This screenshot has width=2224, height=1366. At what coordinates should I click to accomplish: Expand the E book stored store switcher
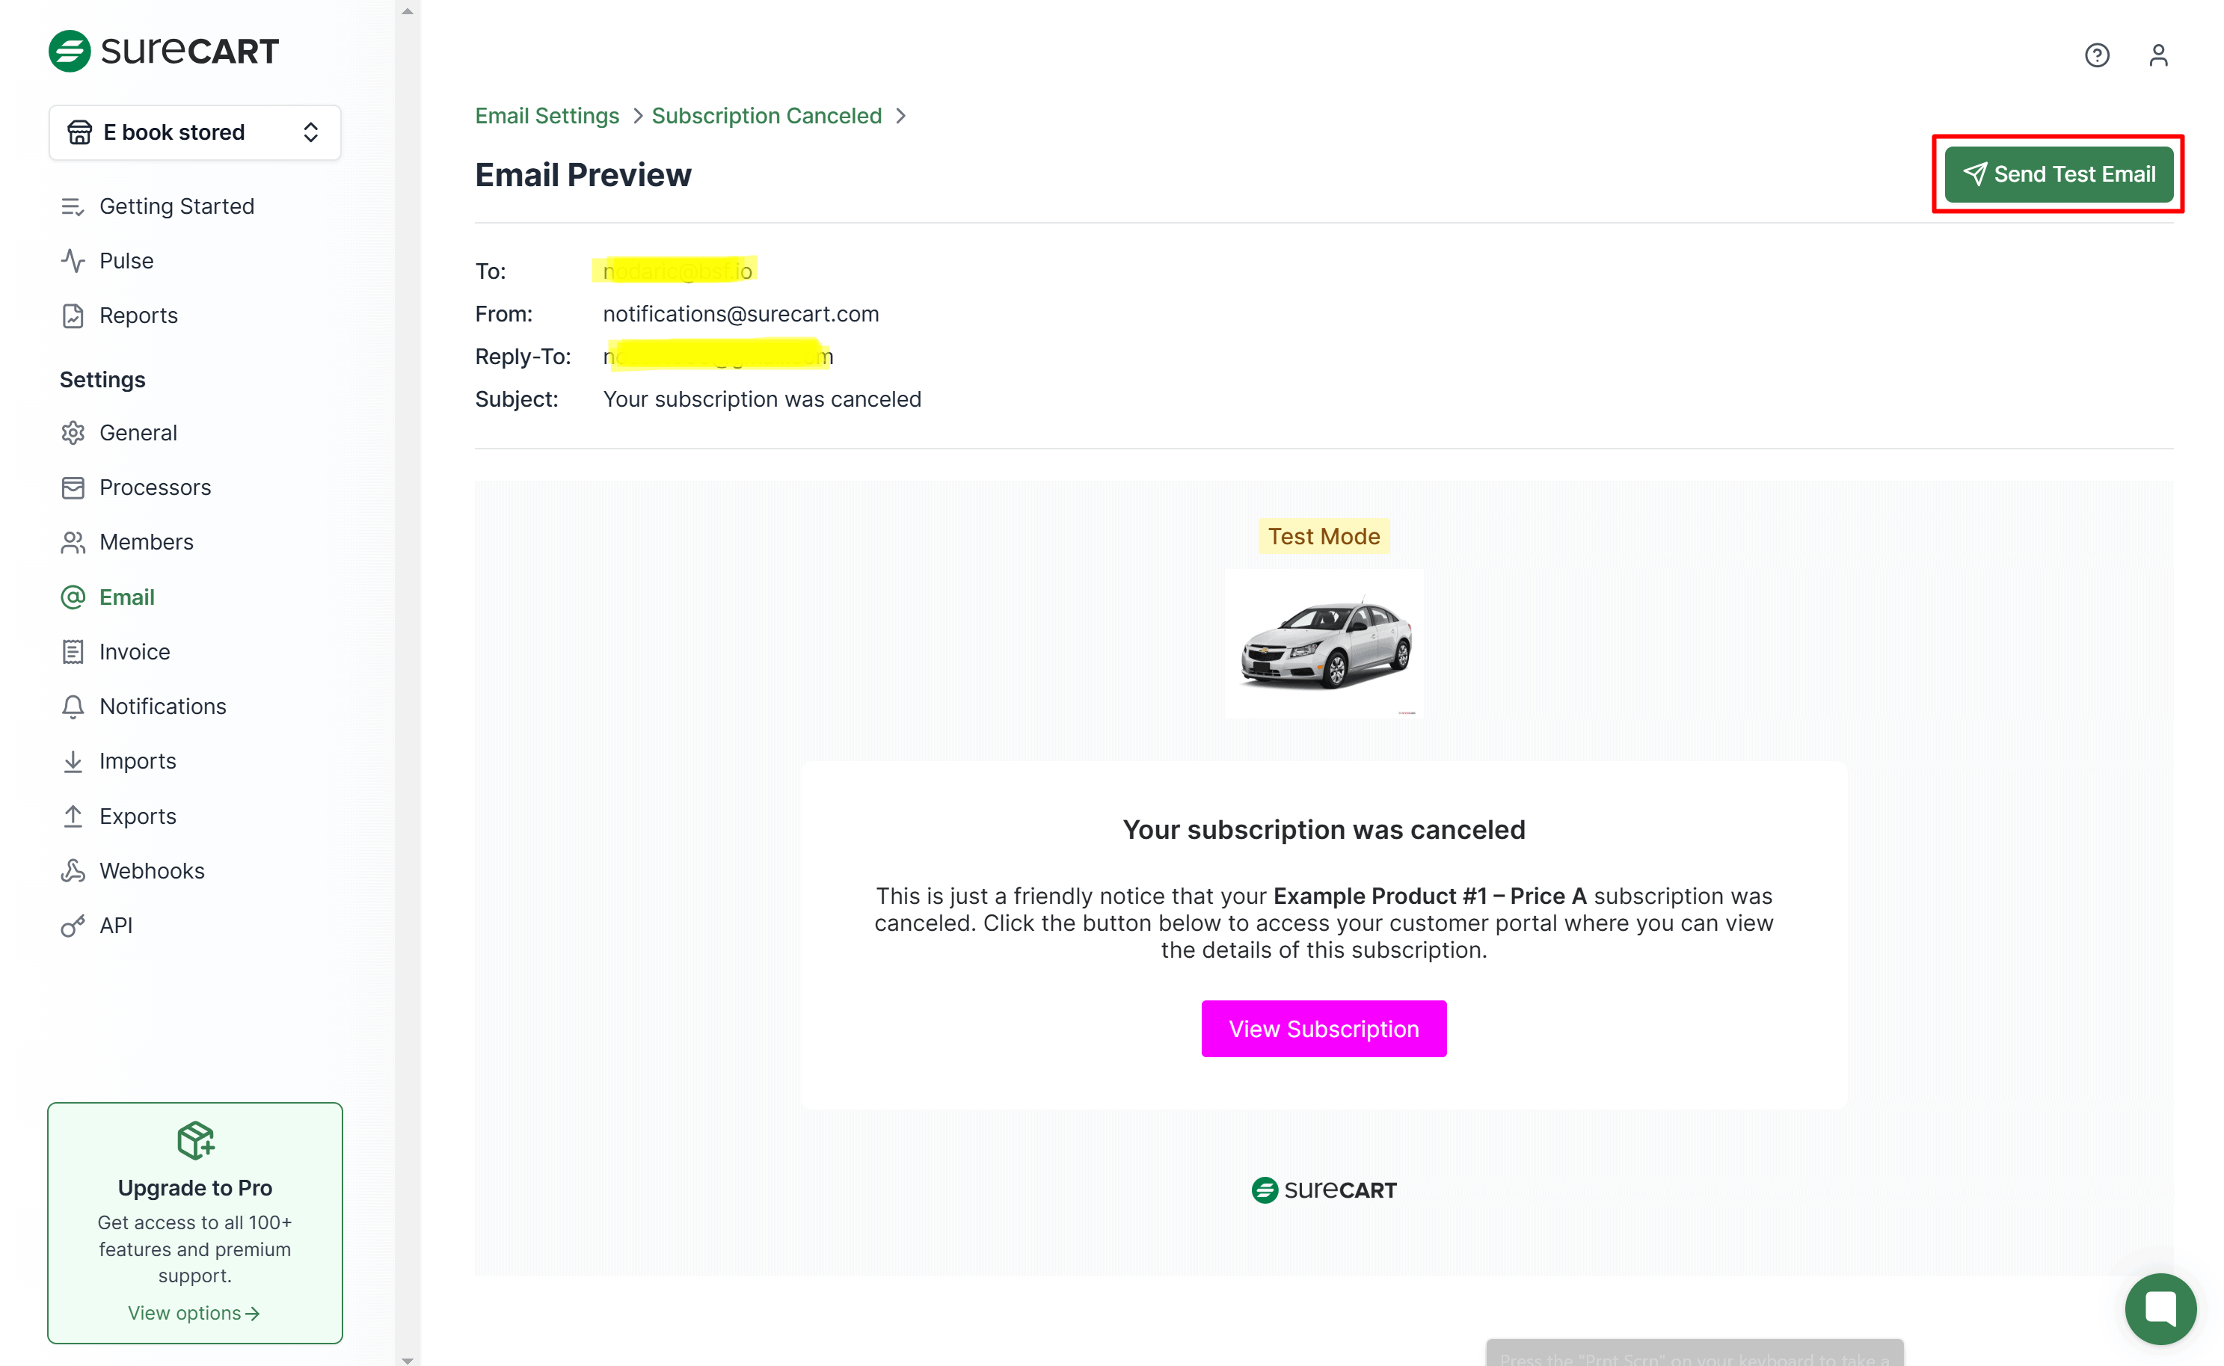[195, 133]
